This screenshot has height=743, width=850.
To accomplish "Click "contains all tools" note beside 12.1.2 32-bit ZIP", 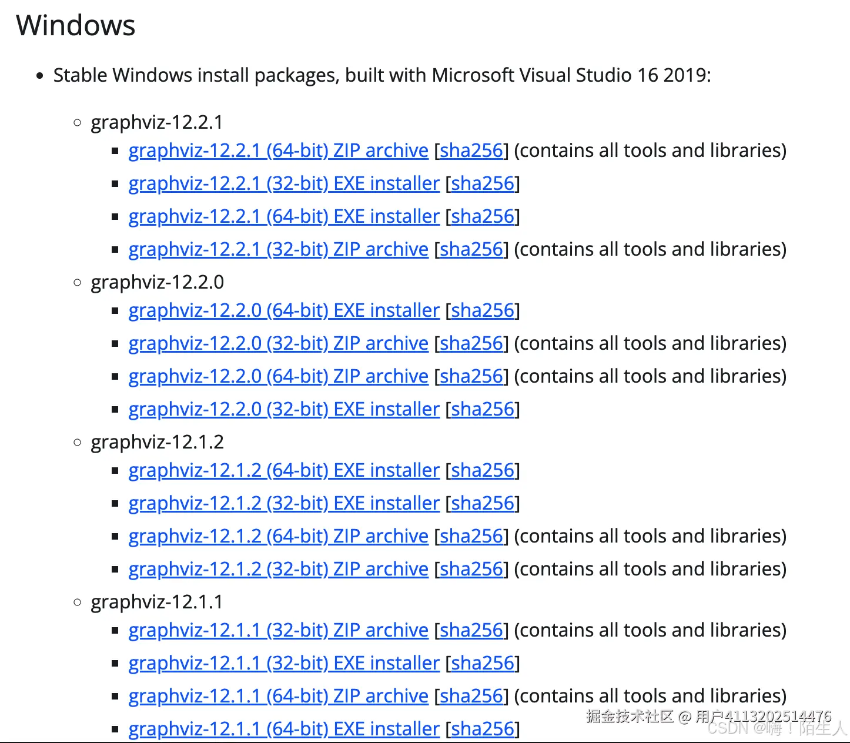I will pyautogui.click(x=650, y=569).
